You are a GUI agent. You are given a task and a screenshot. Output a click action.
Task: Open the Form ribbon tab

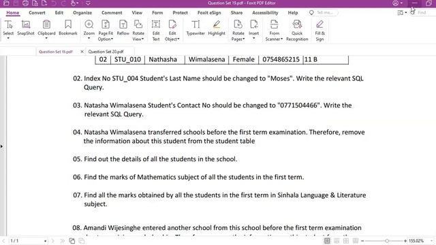click(x=157, y=13)
